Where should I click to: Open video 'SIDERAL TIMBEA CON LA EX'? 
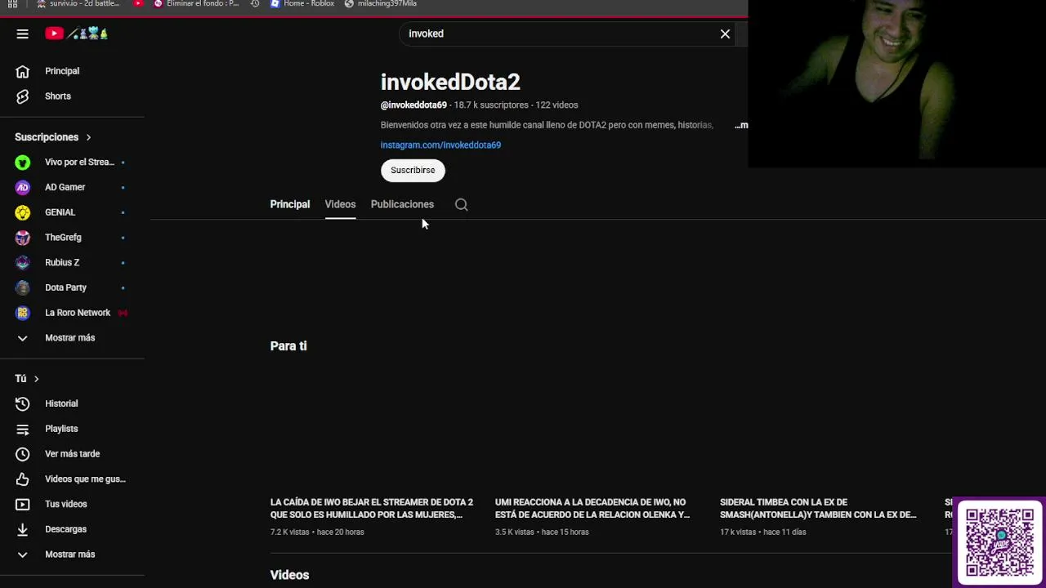818,508
